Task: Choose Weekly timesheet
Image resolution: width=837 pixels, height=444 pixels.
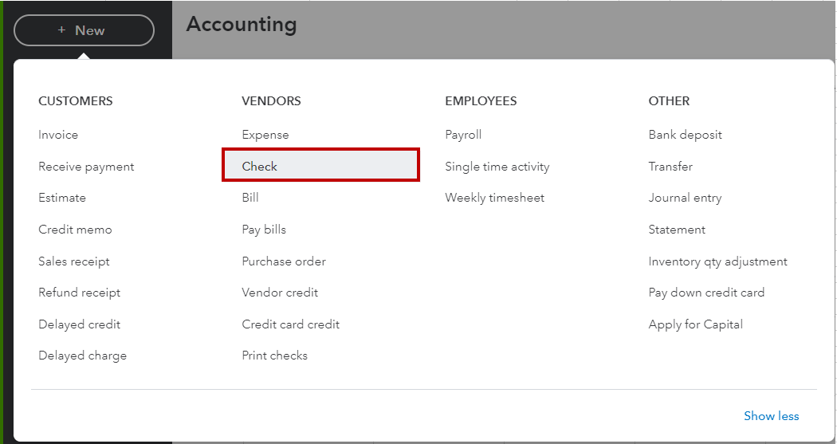Action: pos(495,198)
